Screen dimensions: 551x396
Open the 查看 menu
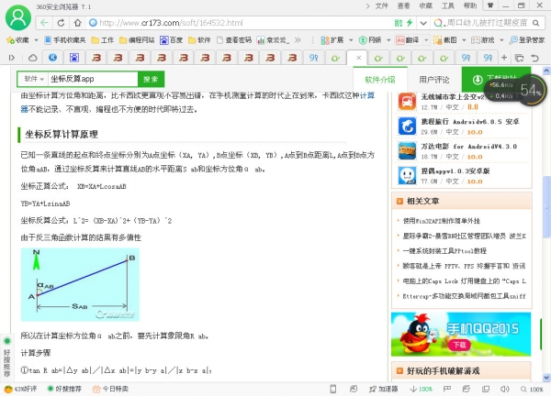(403, 5)
